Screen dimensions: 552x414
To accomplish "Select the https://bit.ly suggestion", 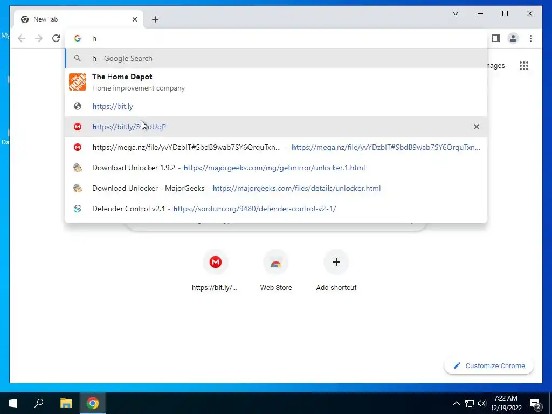I will (277, 106).
